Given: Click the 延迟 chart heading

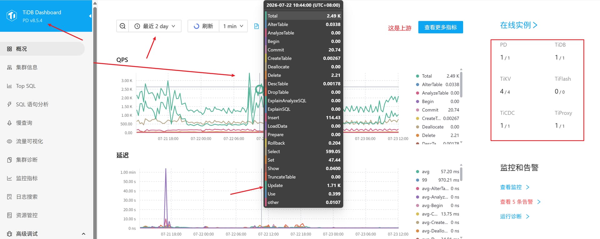Looking at the screenshot, I should 122,155.
